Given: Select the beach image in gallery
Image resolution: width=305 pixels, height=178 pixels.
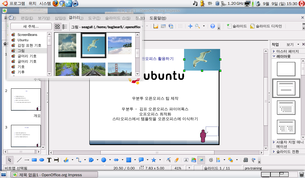Looking at the screenshot, I should (120, 45).
